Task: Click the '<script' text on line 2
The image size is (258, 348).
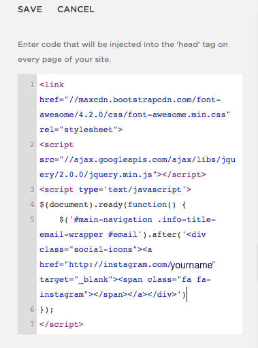Action: coord(57,145)
